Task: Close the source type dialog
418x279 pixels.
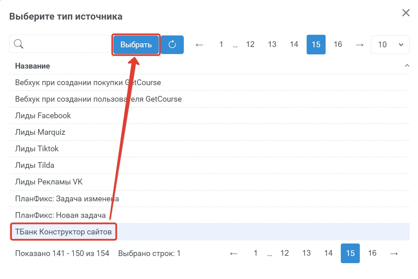Action: tap(405, 13)
